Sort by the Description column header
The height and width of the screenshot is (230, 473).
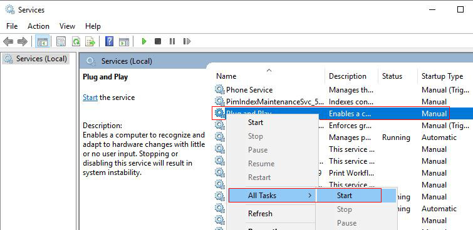[351, 76]
